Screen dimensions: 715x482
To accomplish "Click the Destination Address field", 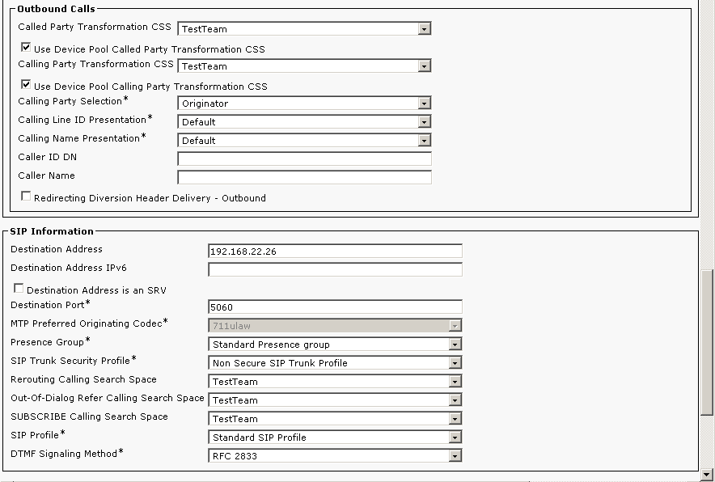I will 335,252.
